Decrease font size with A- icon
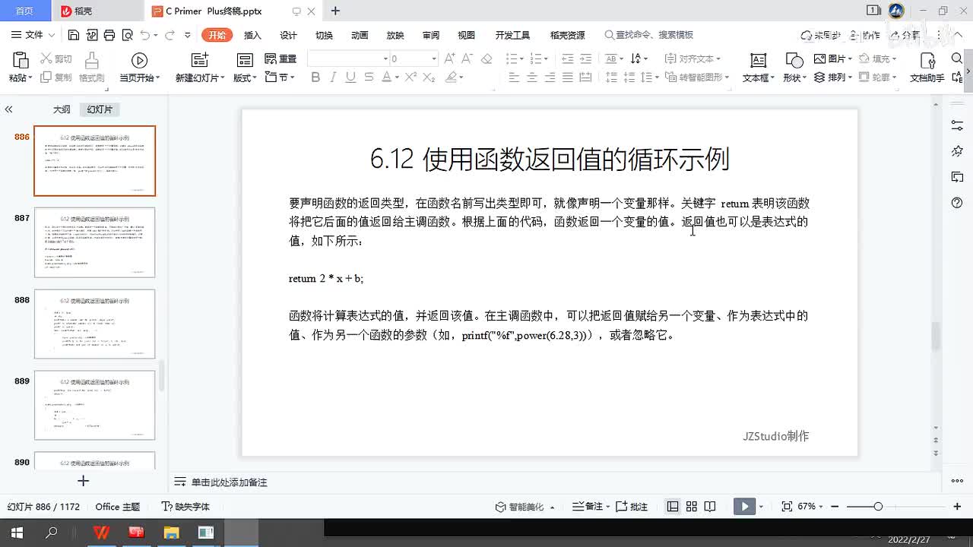Image resolution: width=973 pixels, height=547 pixels. [468, 58]
